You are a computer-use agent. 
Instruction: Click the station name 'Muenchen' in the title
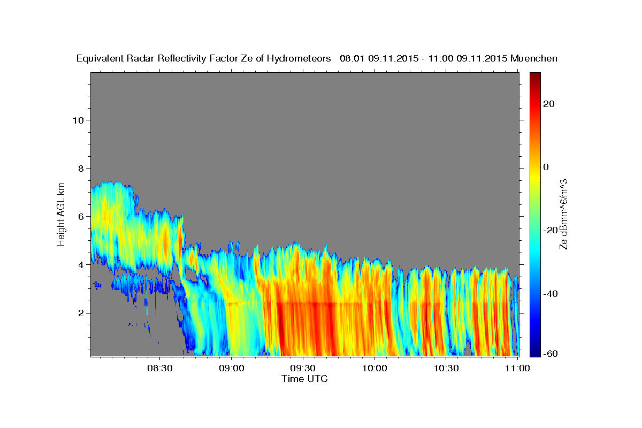point(534,58)
